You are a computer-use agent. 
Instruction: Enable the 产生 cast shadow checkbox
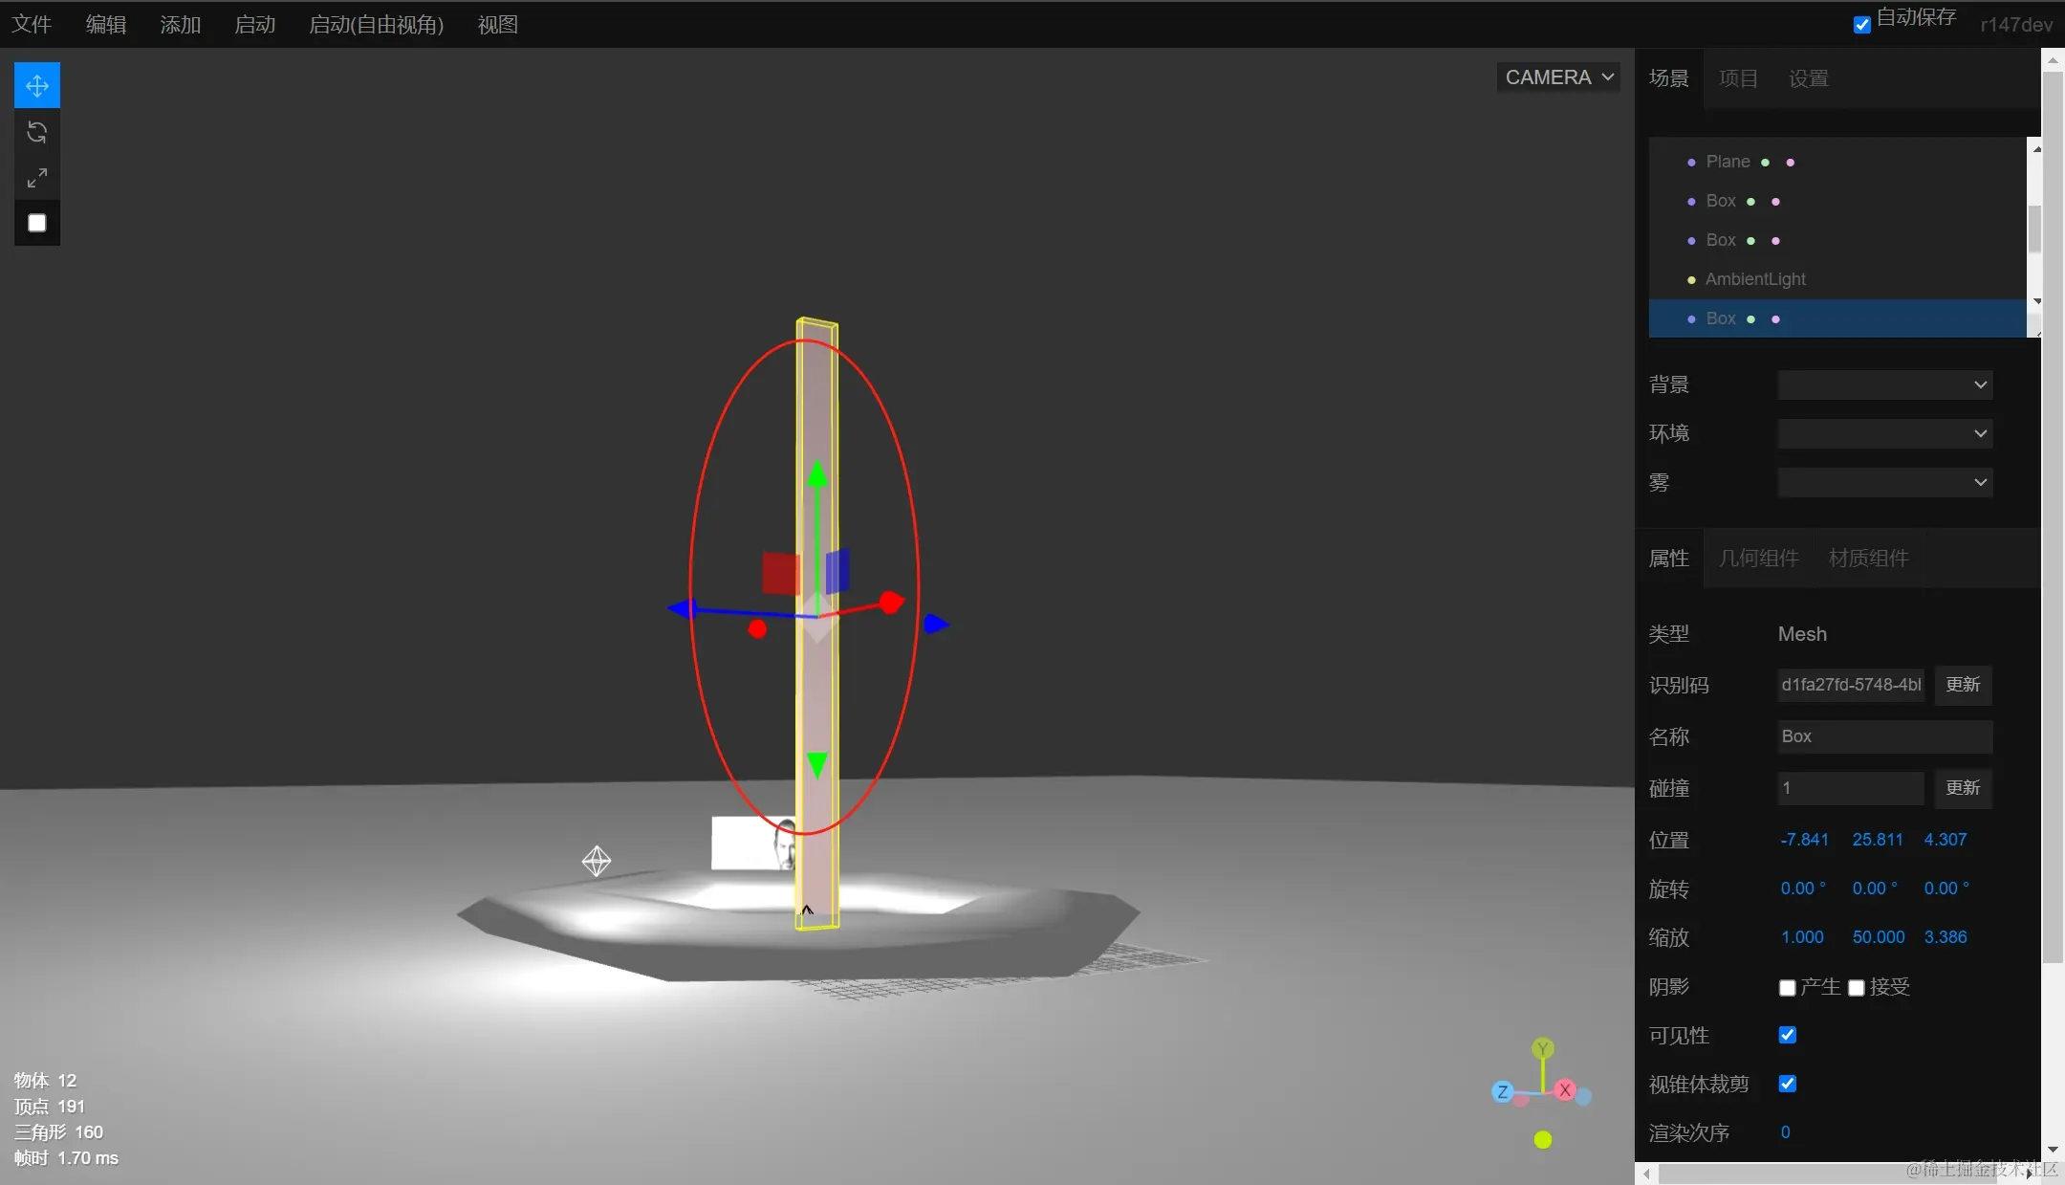click(x=1787, y=987)
